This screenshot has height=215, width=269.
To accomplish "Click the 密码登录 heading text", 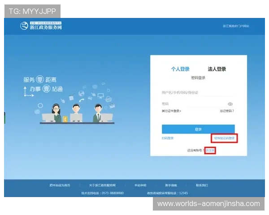I will [198, 78].
